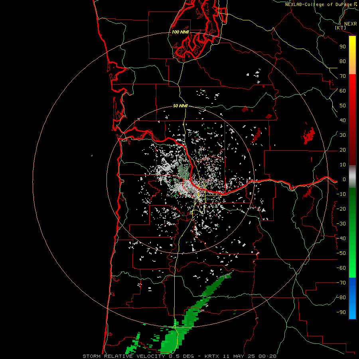Viewport: 359px width, 359px height.
Task: Click the -80 value on the velocity scale
Action: coord(341,298)
